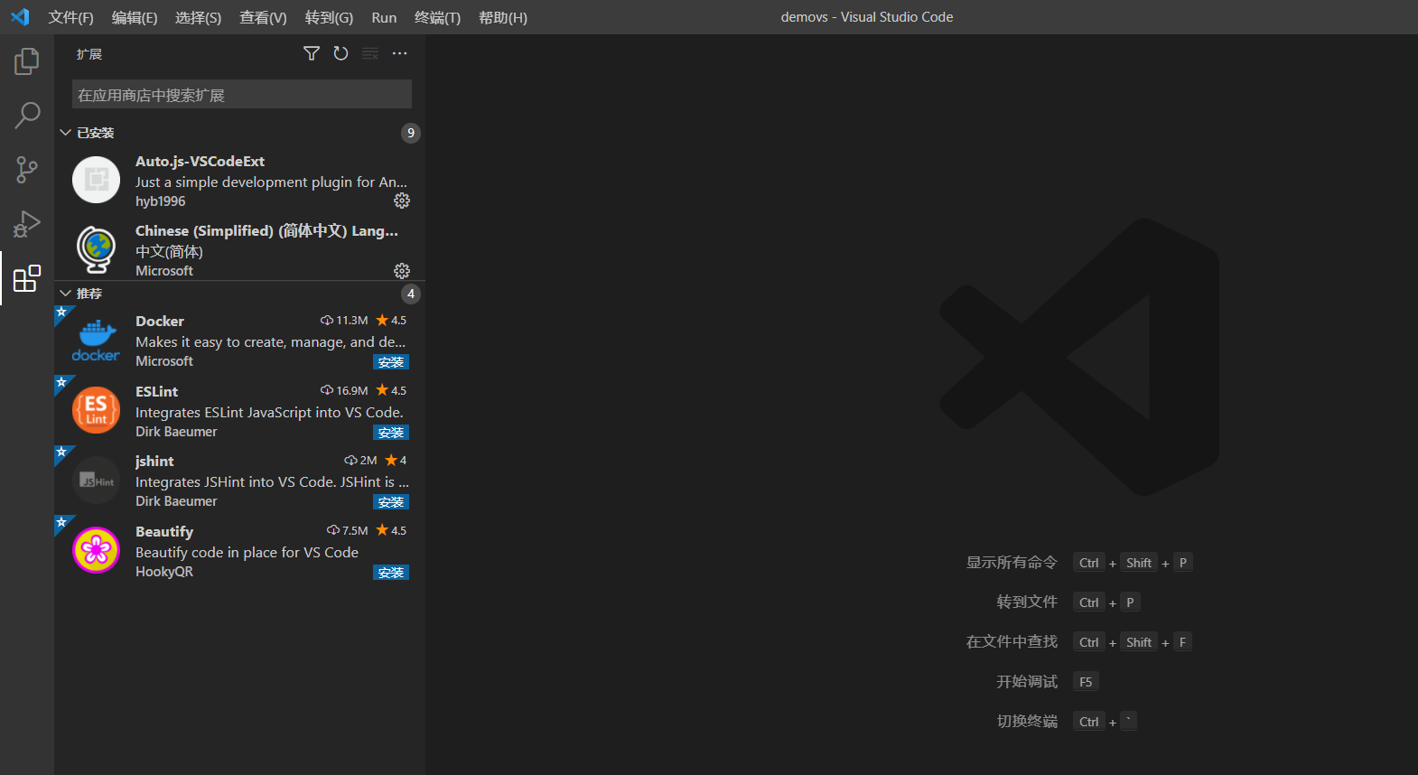Select the jshint extension title
Image resolution: width=1418 pixels, height=775 pixels.
click(154, 461)
